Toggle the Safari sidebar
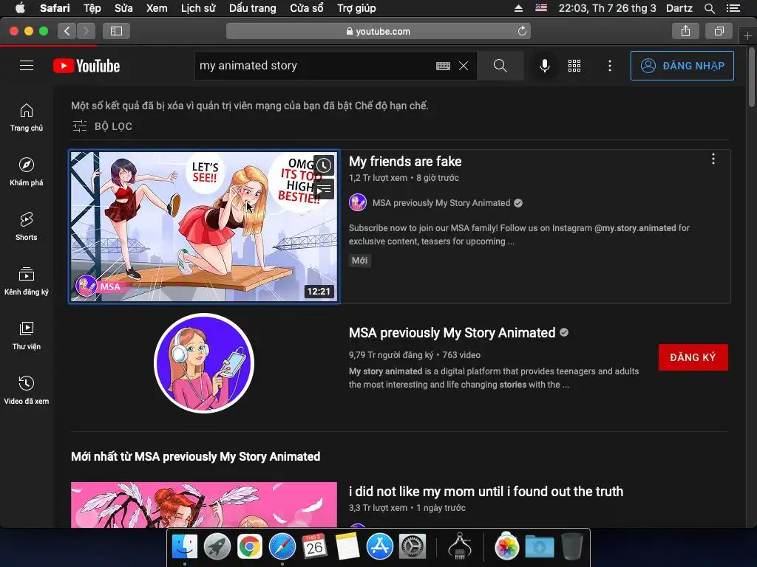 coord(116,31)
